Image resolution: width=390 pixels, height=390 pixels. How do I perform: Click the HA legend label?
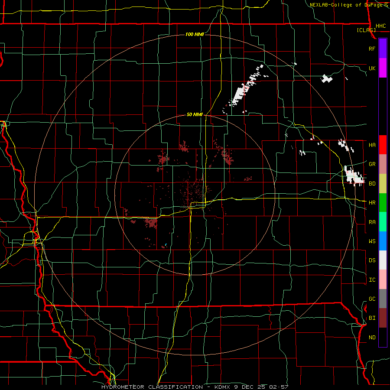(372, 145)
